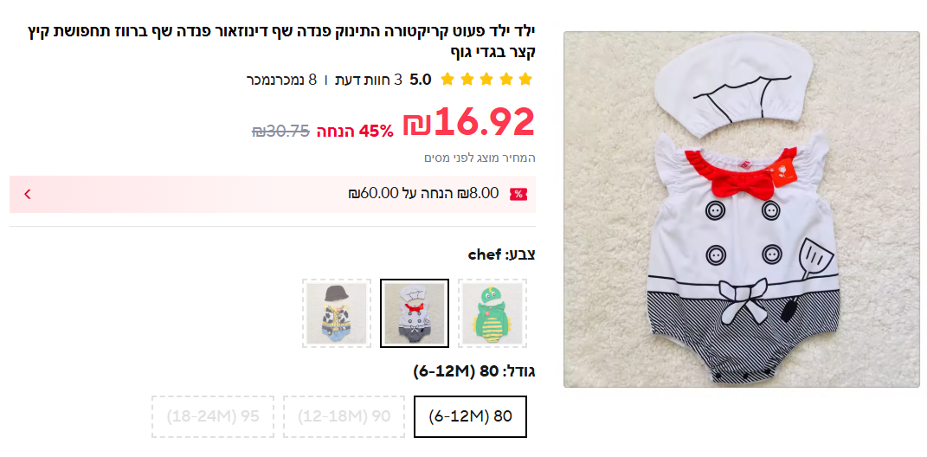The height and width of the screenshot is (457, 927).
Task: Click the red percent coupon icon
Action: 518,194
